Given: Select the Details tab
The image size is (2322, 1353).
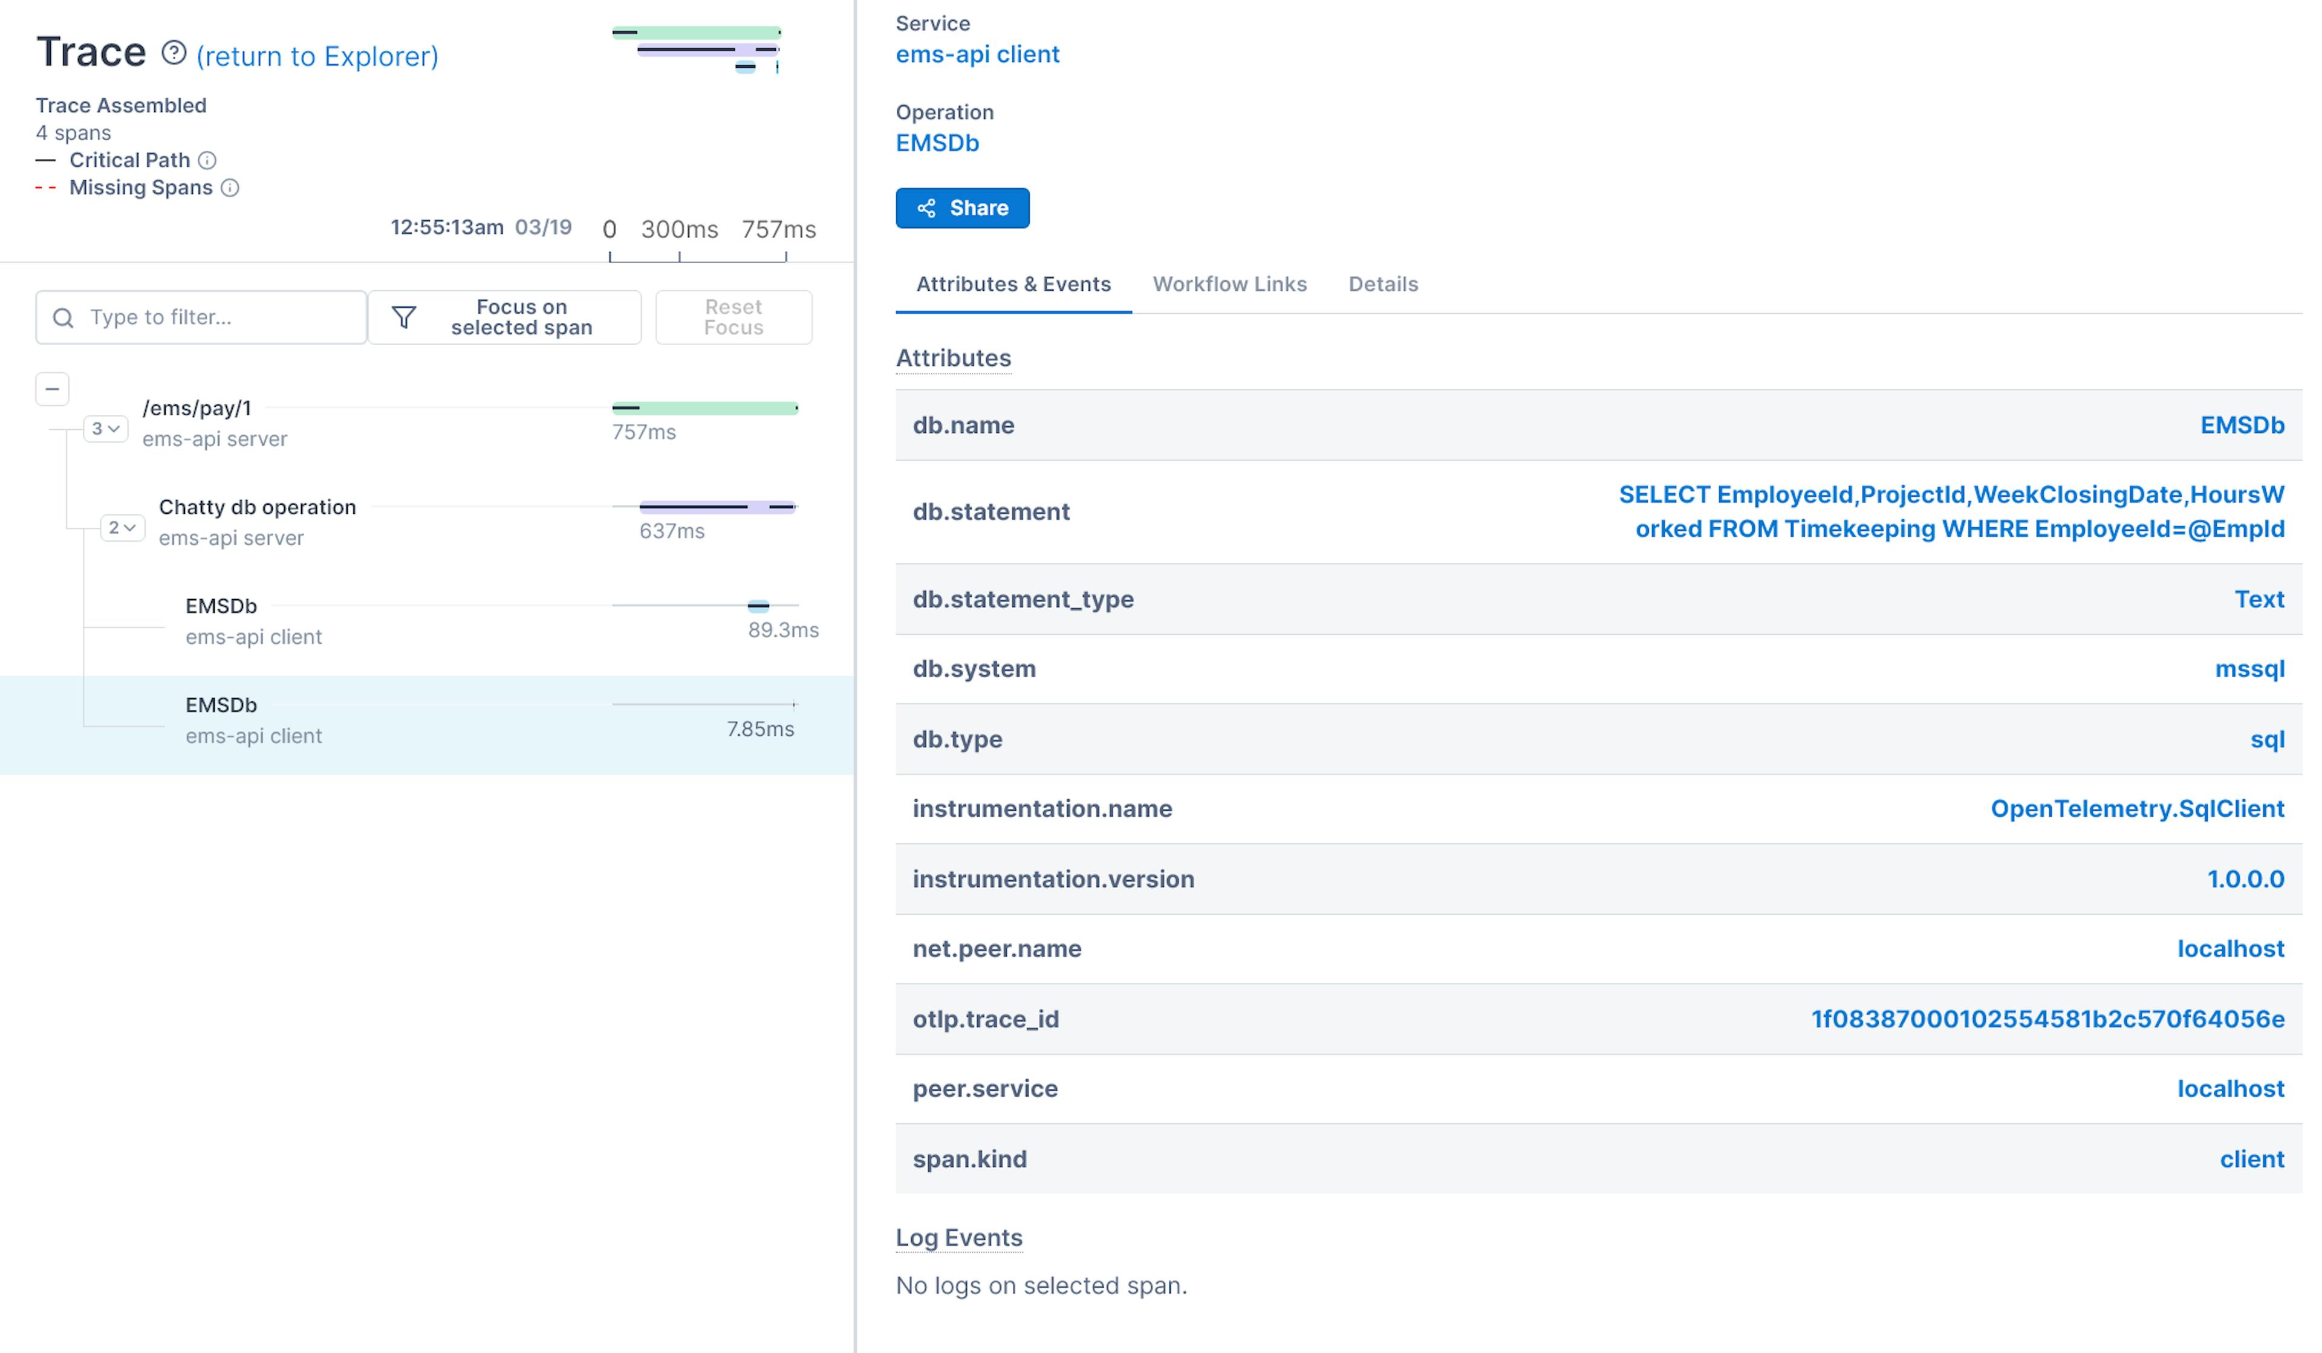Looking at the screenshot, I should (1383, 284).
